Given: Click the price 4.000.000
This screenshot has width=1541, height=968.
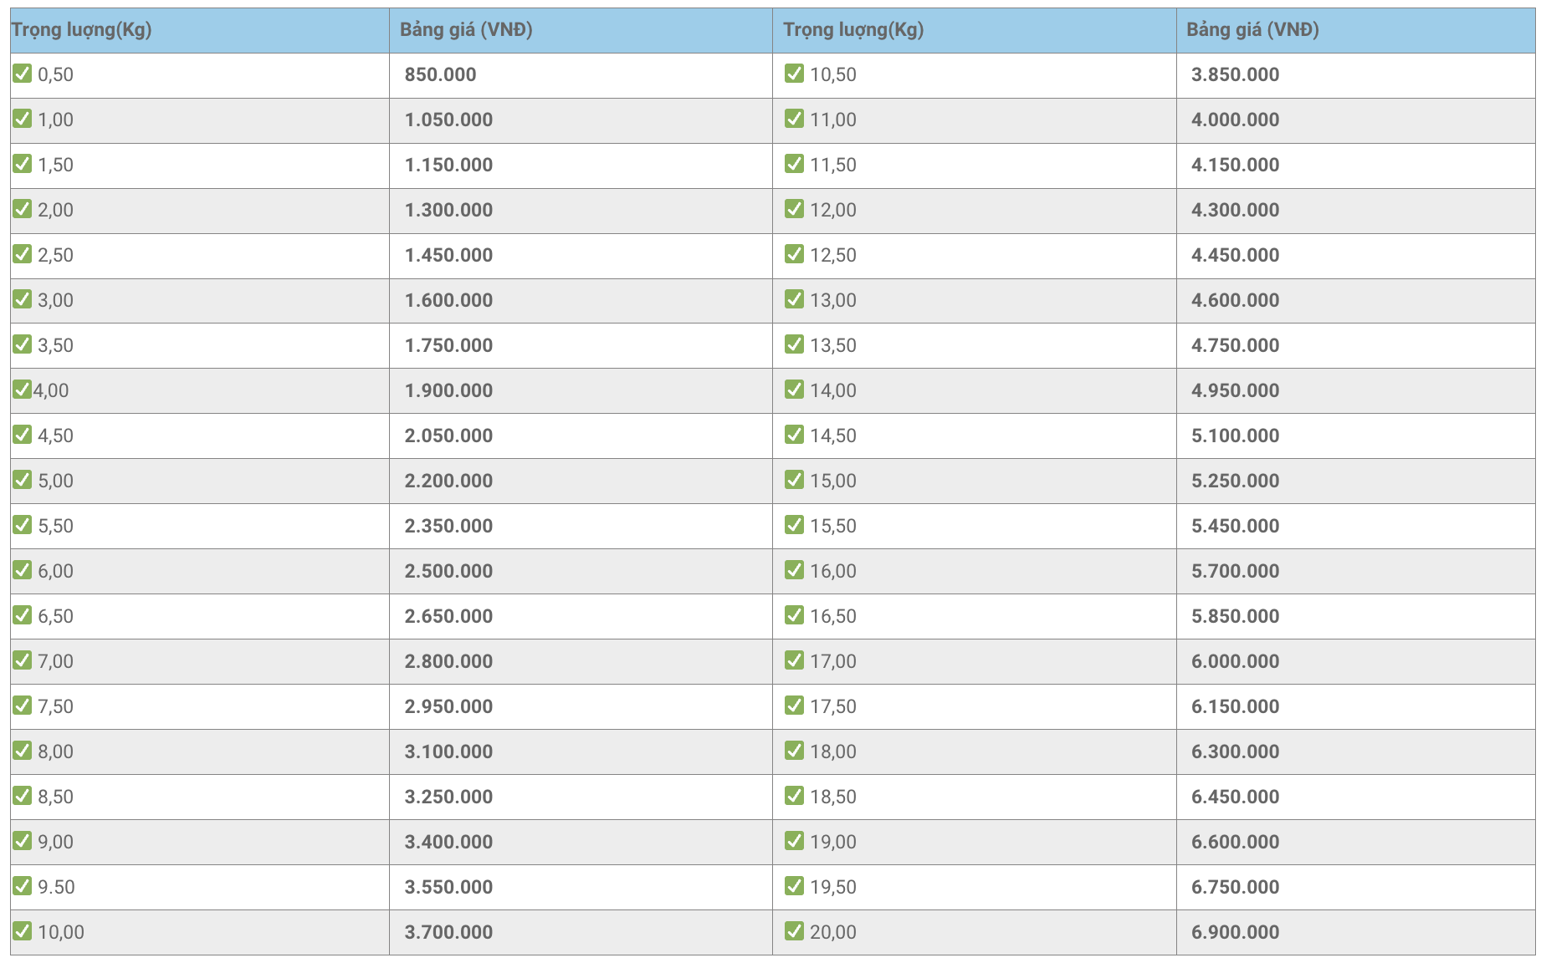Looking at the screenshot, I should click(1235, 120).
